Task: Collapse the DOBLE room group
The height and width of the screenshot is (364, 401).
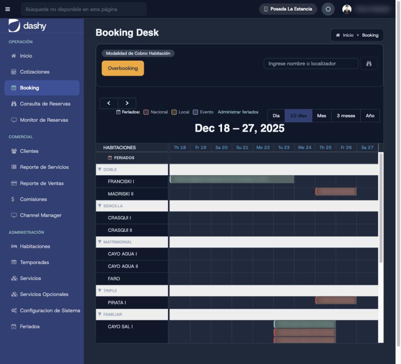Action: 100,169
